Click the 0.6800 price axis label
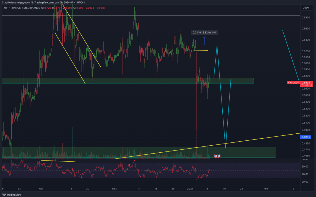This screenshot has height=197, width=316. click(x=306, y=18)
